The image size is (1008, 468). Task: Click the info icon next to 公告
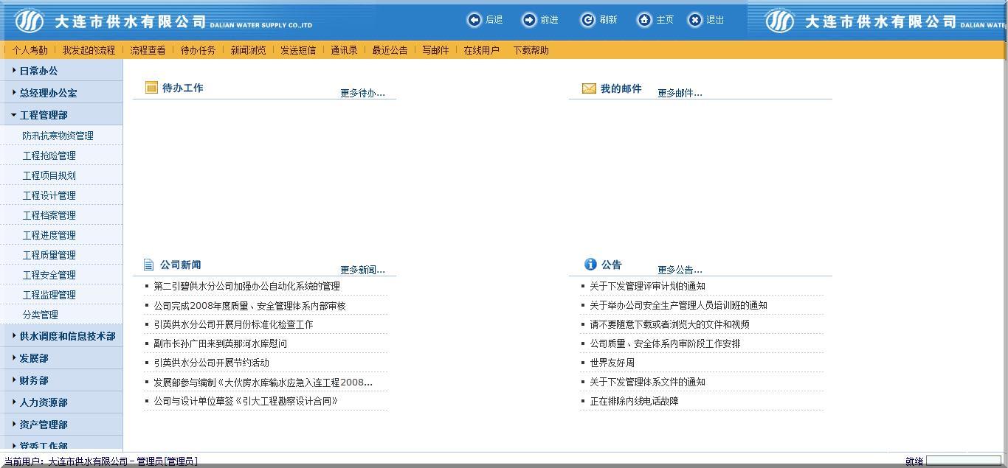590,264
